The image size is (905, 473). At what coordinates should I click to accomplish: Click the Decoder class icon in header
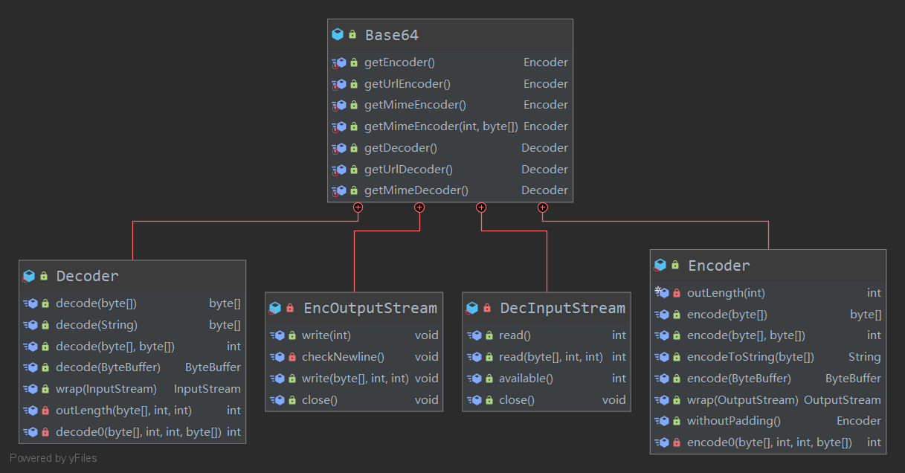pyautogui.click(x=29, y=276)
